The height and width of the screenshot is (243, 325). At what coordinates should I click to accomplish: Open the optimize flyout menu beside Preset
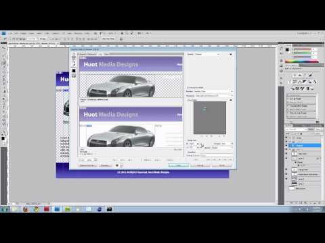(230, 54)
